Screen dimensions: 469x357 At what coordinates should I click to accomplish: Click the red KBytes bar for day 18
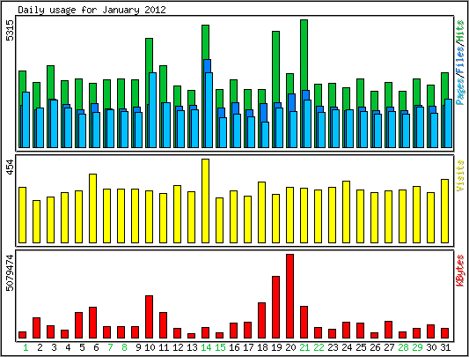[261, 321]
